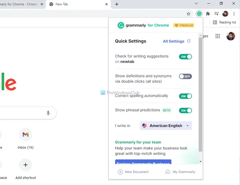Open the American English language dropdown
This screenshot has height=185, width=240.
click(x=166, y=126)
